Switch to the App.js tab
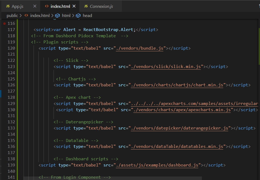The image size is (260, 180). coord(21,6)
